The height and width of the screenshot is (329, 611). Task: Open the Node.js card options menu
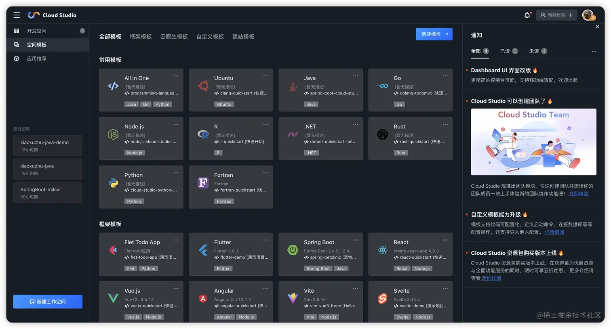[176, 124]
